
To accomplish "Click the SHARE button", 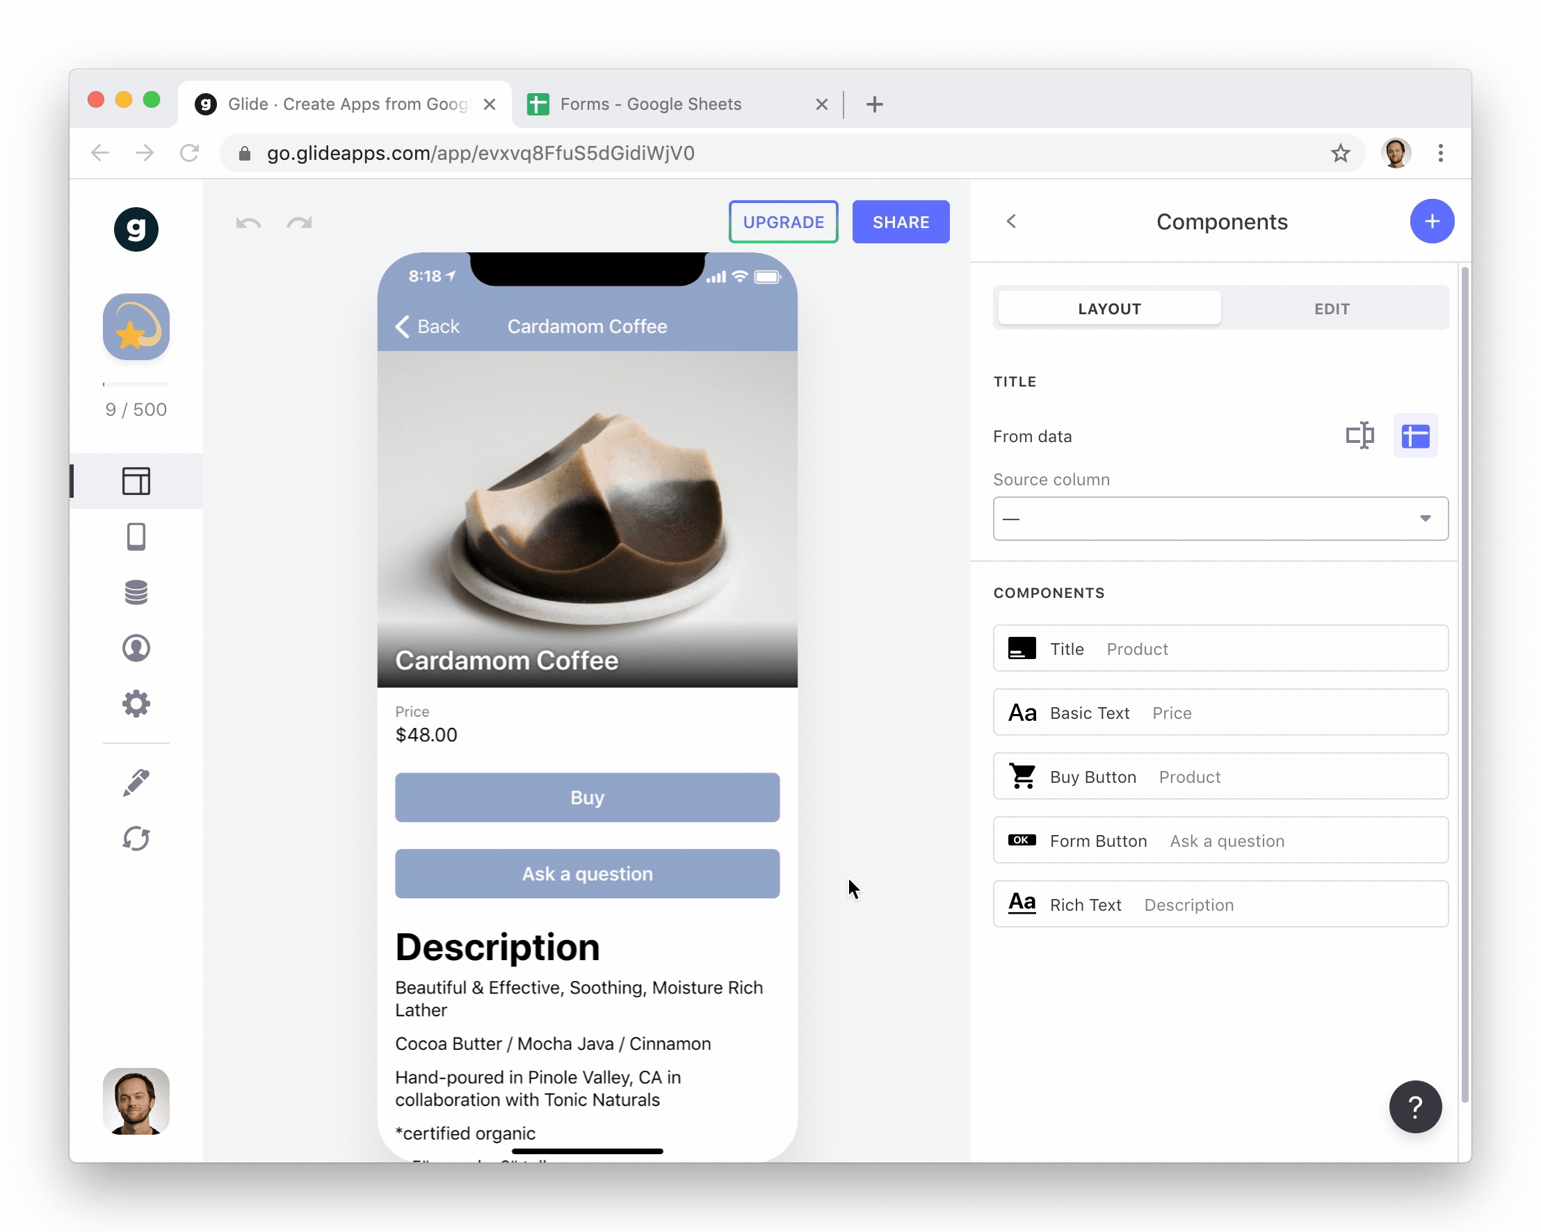I will point(901,222).
